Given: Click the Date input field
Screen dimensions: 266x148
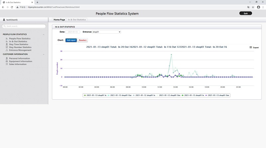Looking at the screenshot, I should coord(72,32).
